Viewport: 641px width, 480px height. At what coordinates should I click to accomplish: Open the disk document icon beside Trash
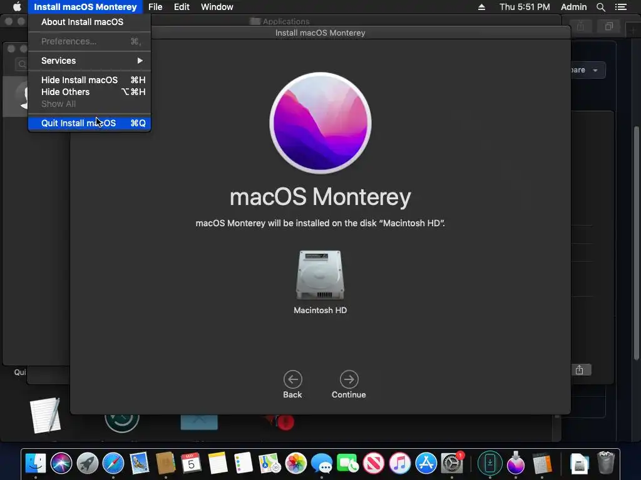pyautogui.click(x=579, y=463)
